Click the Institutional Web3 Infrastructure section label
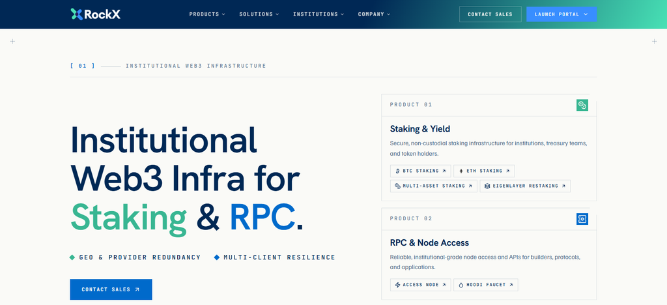The width and height of the screenshot is (667, 305). [x=195, y=66]
